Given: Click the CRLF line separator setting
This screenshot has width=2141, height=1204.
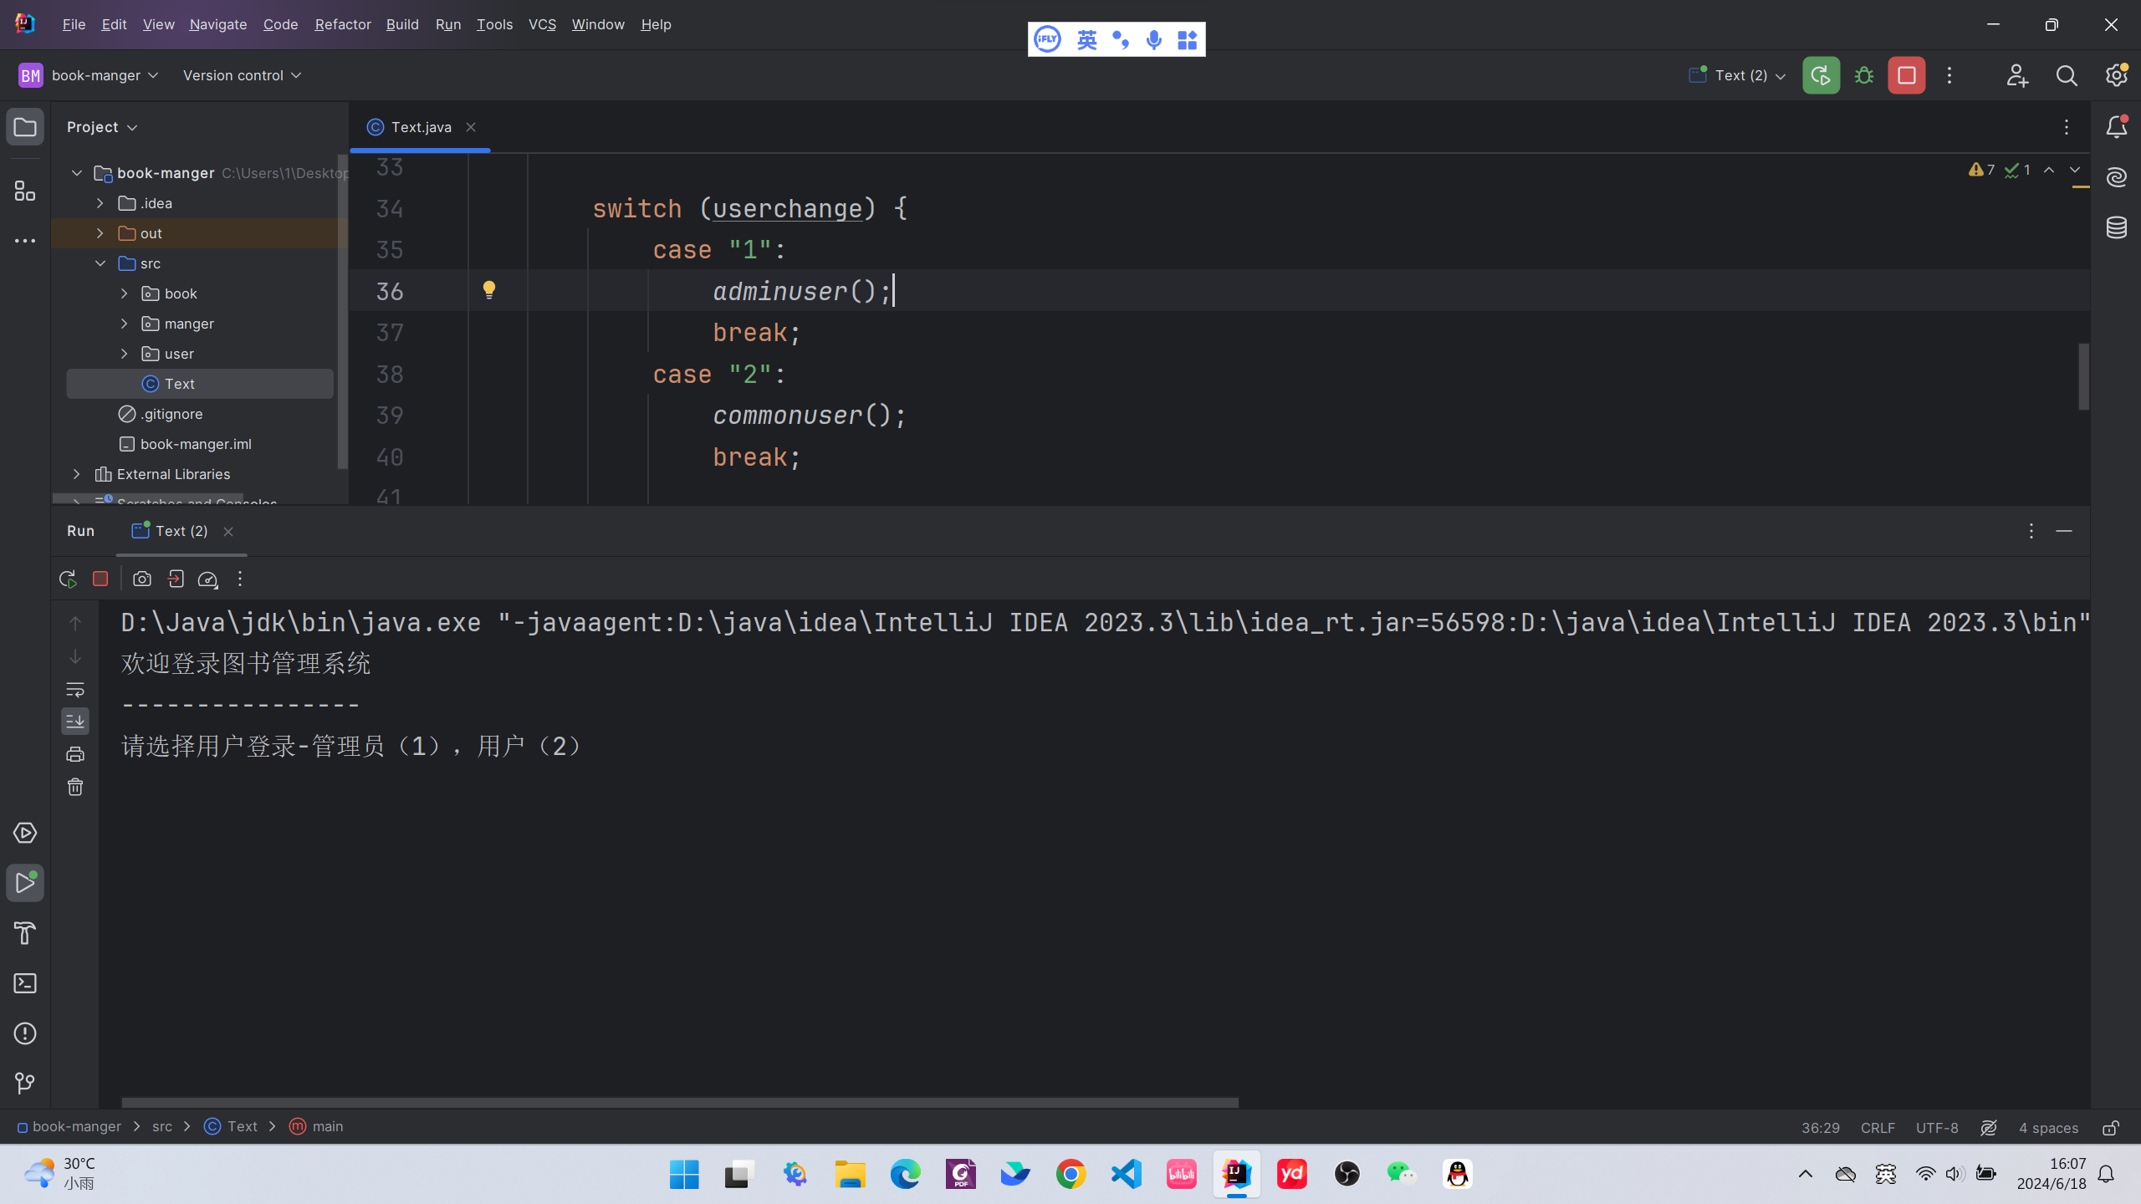Looking at the screenshot, I should (x=1878, y=1127).
